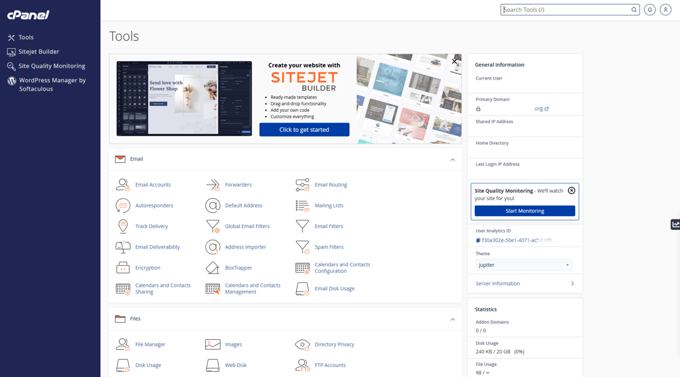Open the Email Filters funnel icon
This screenshot has width=680, height=377.
[x=302, y=227]
